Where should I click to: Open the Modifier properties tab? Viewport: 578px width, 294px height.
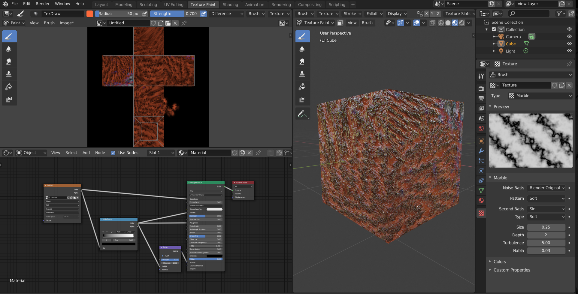pyautogui.click(x=481, y=151)
